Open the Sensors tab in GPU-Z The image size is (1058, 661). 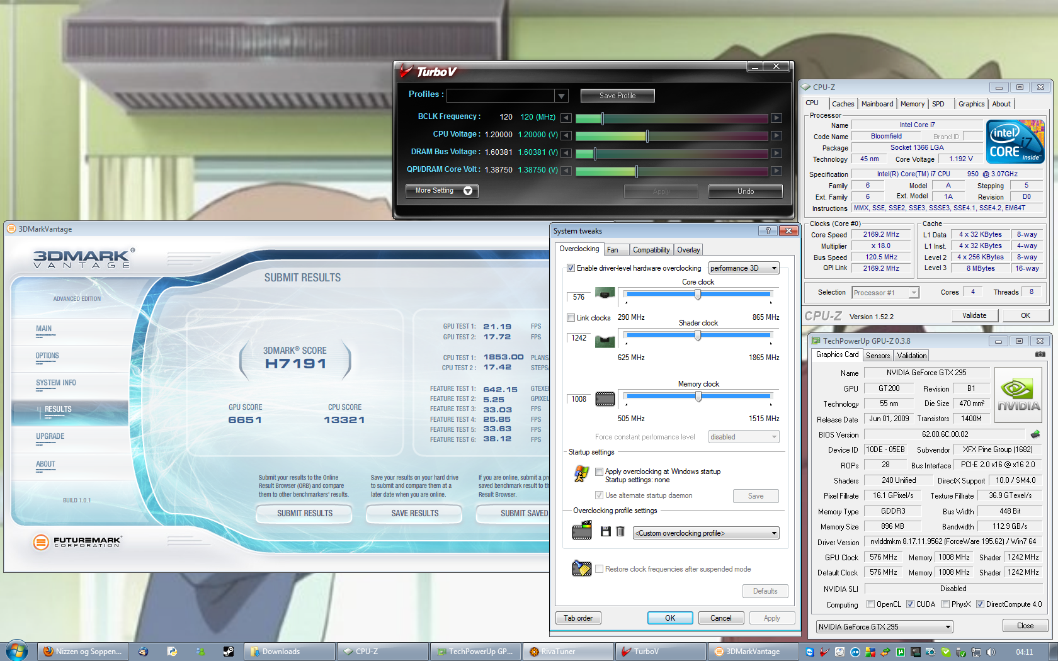pos(878,356)
